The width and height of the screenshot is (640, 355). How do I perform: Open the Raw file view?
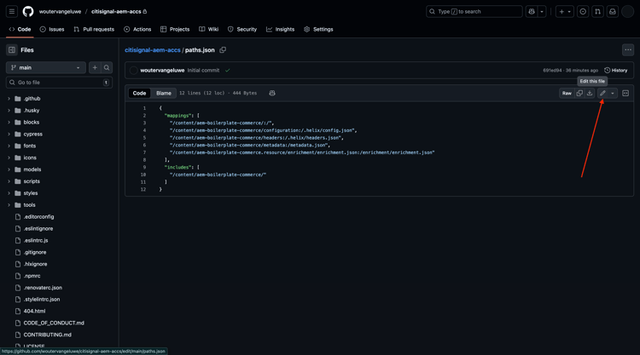click(x=567, y=94)
